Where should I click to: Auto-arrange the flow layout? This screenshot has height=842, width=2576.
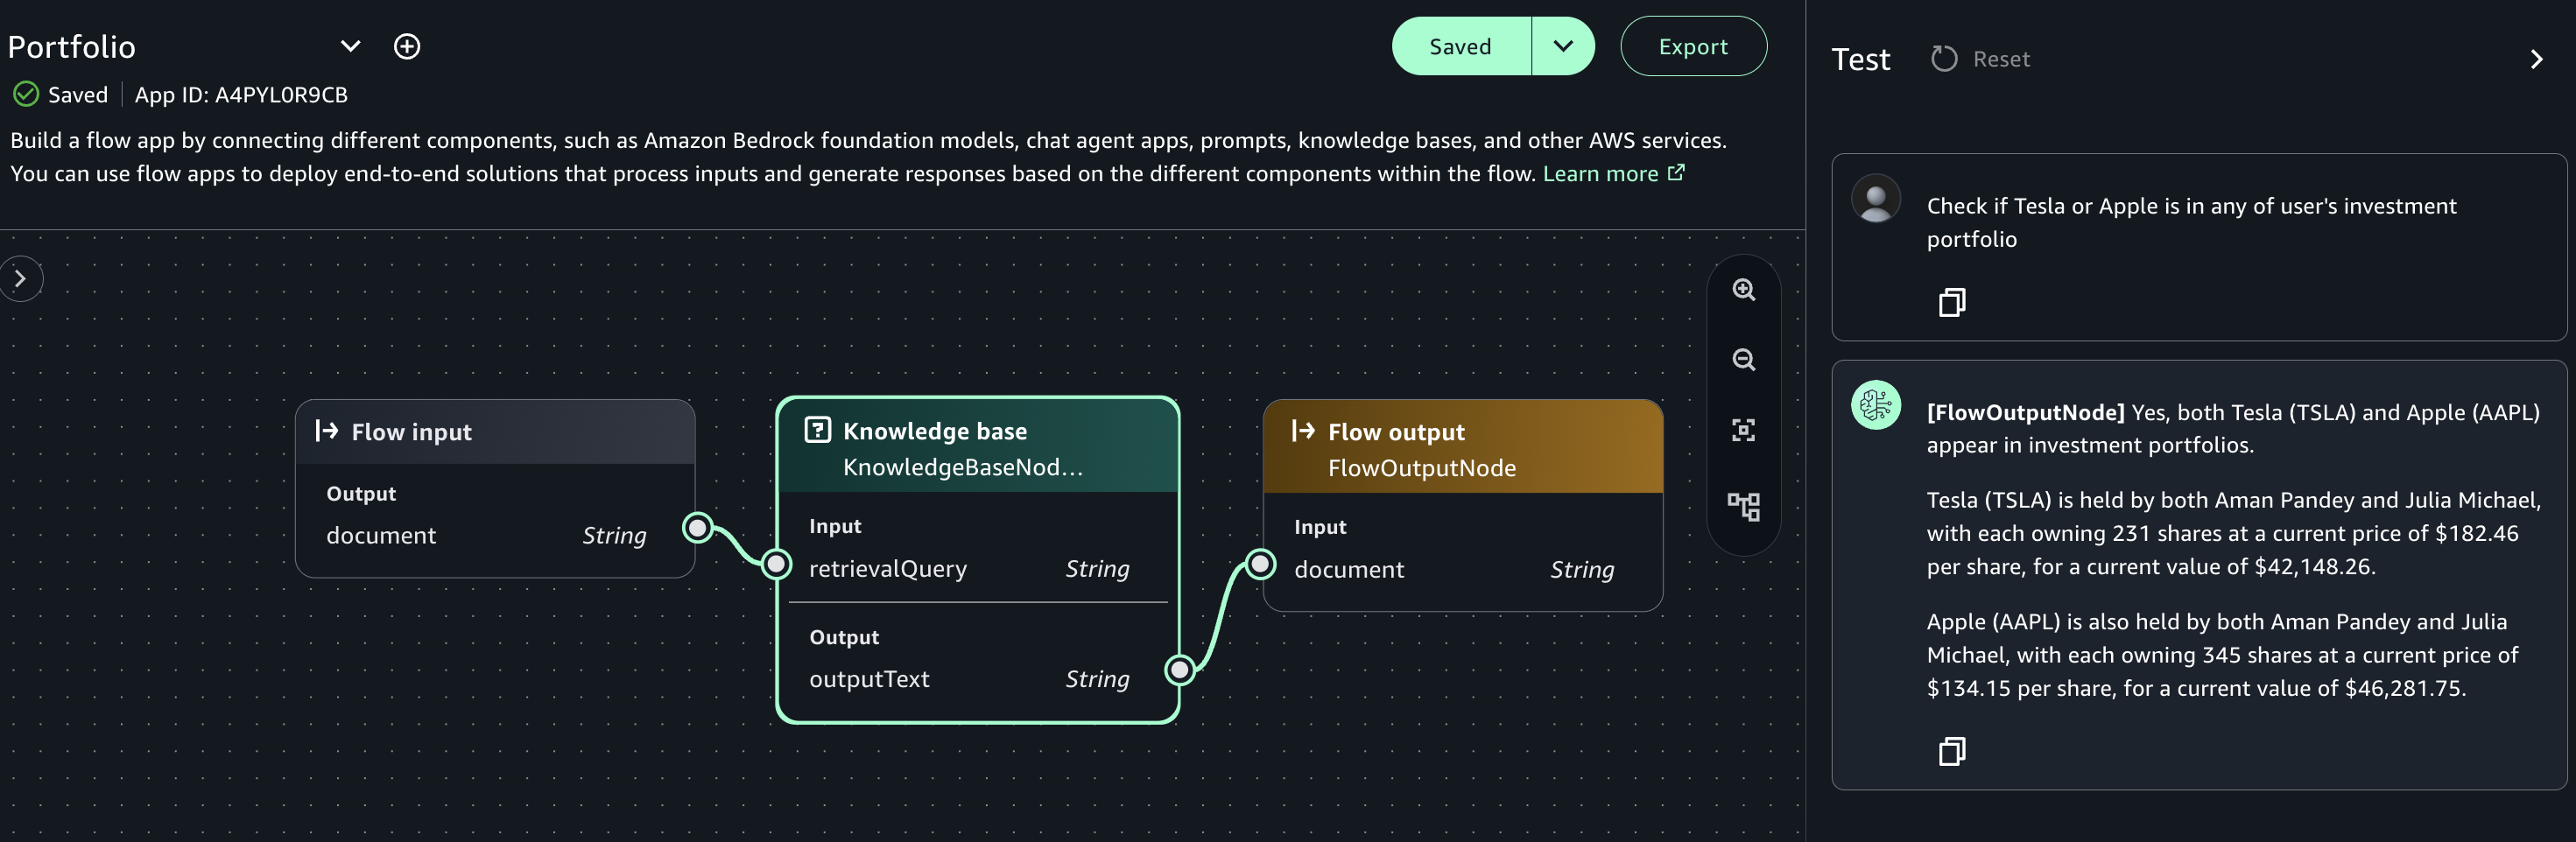[x=1743, y=506]
